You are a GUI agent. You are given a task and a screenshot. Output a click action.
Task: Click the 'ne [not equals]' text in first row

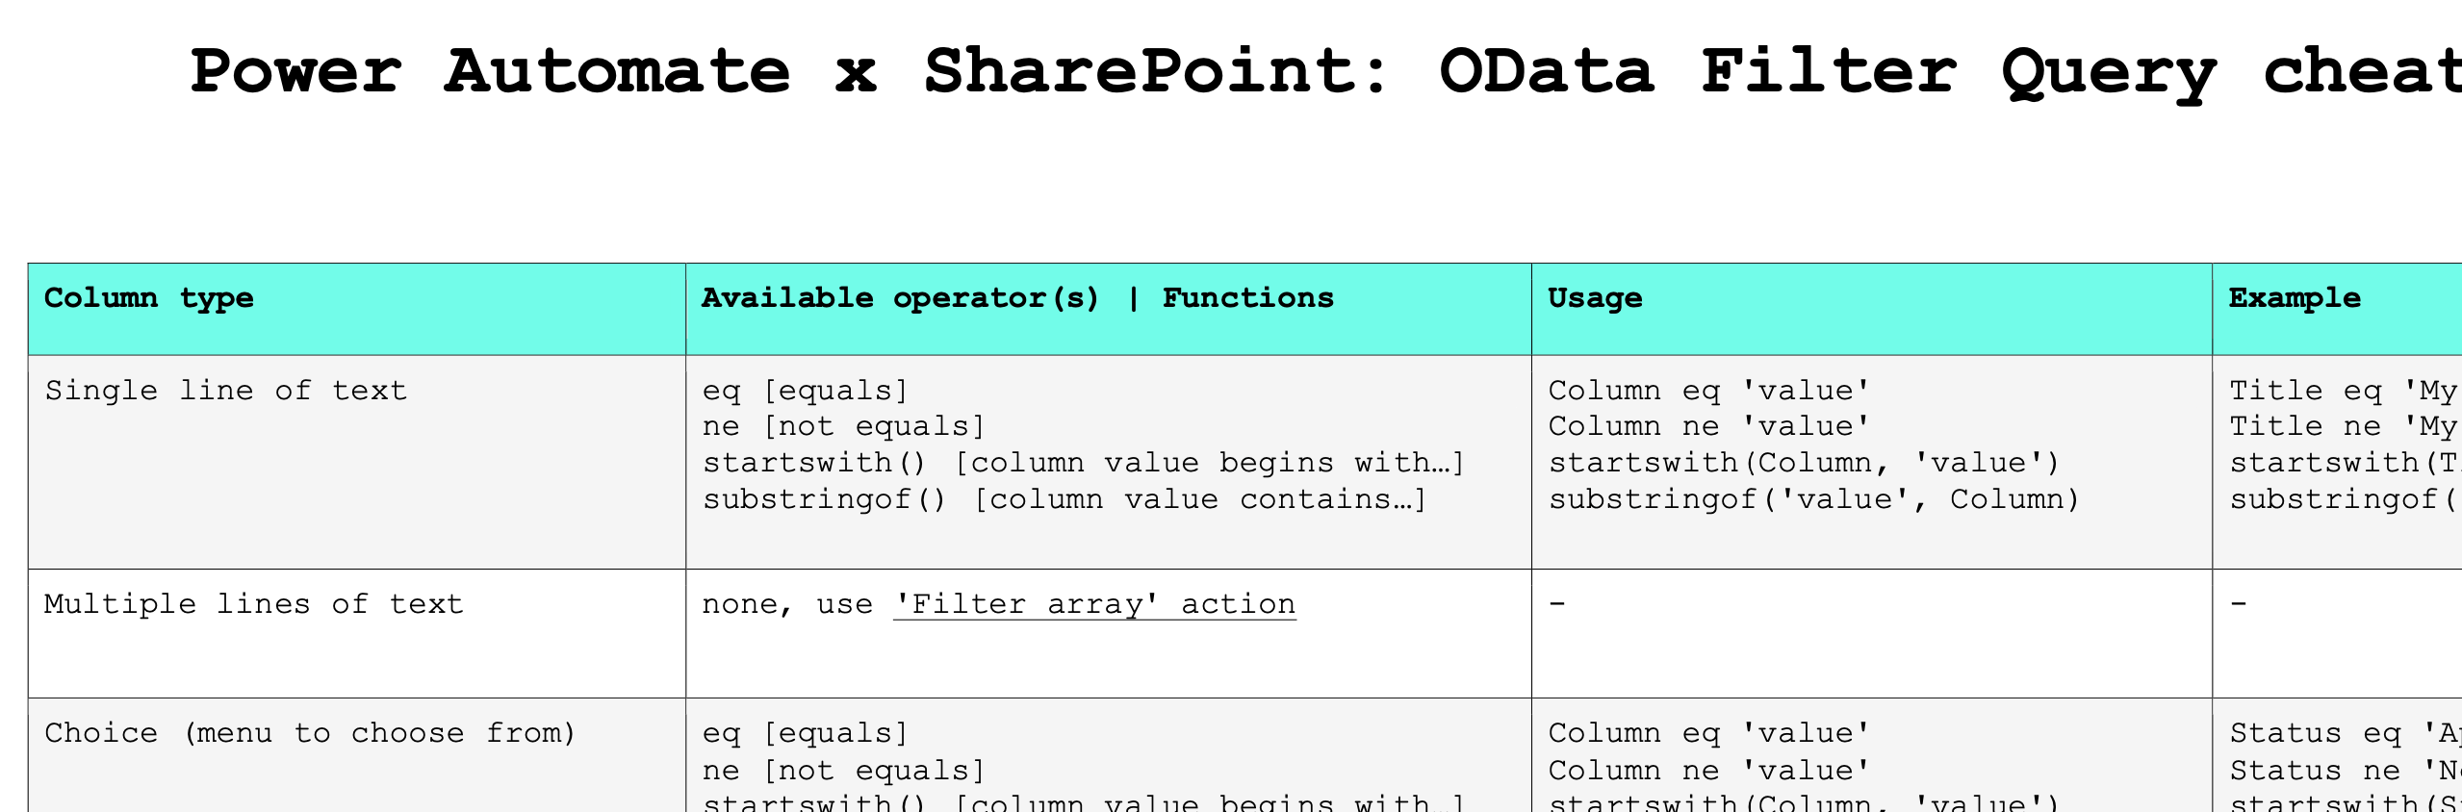coord(844,426)
